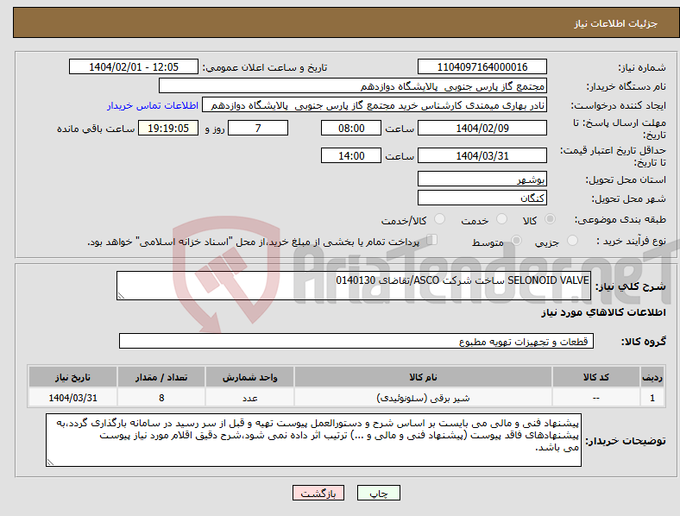Select the جزیی purchase type radio
This screenshot has width=680, height=516.
click(572, 240)
